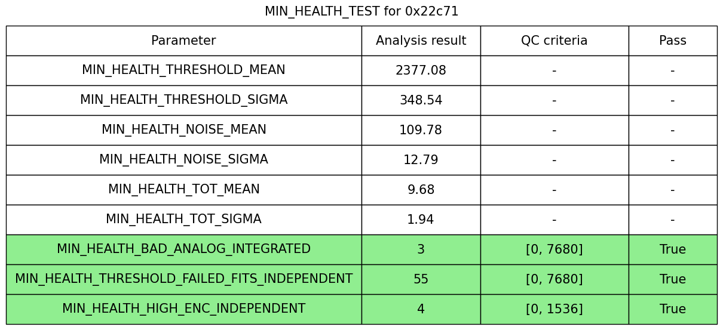Click the MIN_HEALTH_TOT_MEAN parameter cell
This screenshot has width=723, height=330.
(183, 190)
